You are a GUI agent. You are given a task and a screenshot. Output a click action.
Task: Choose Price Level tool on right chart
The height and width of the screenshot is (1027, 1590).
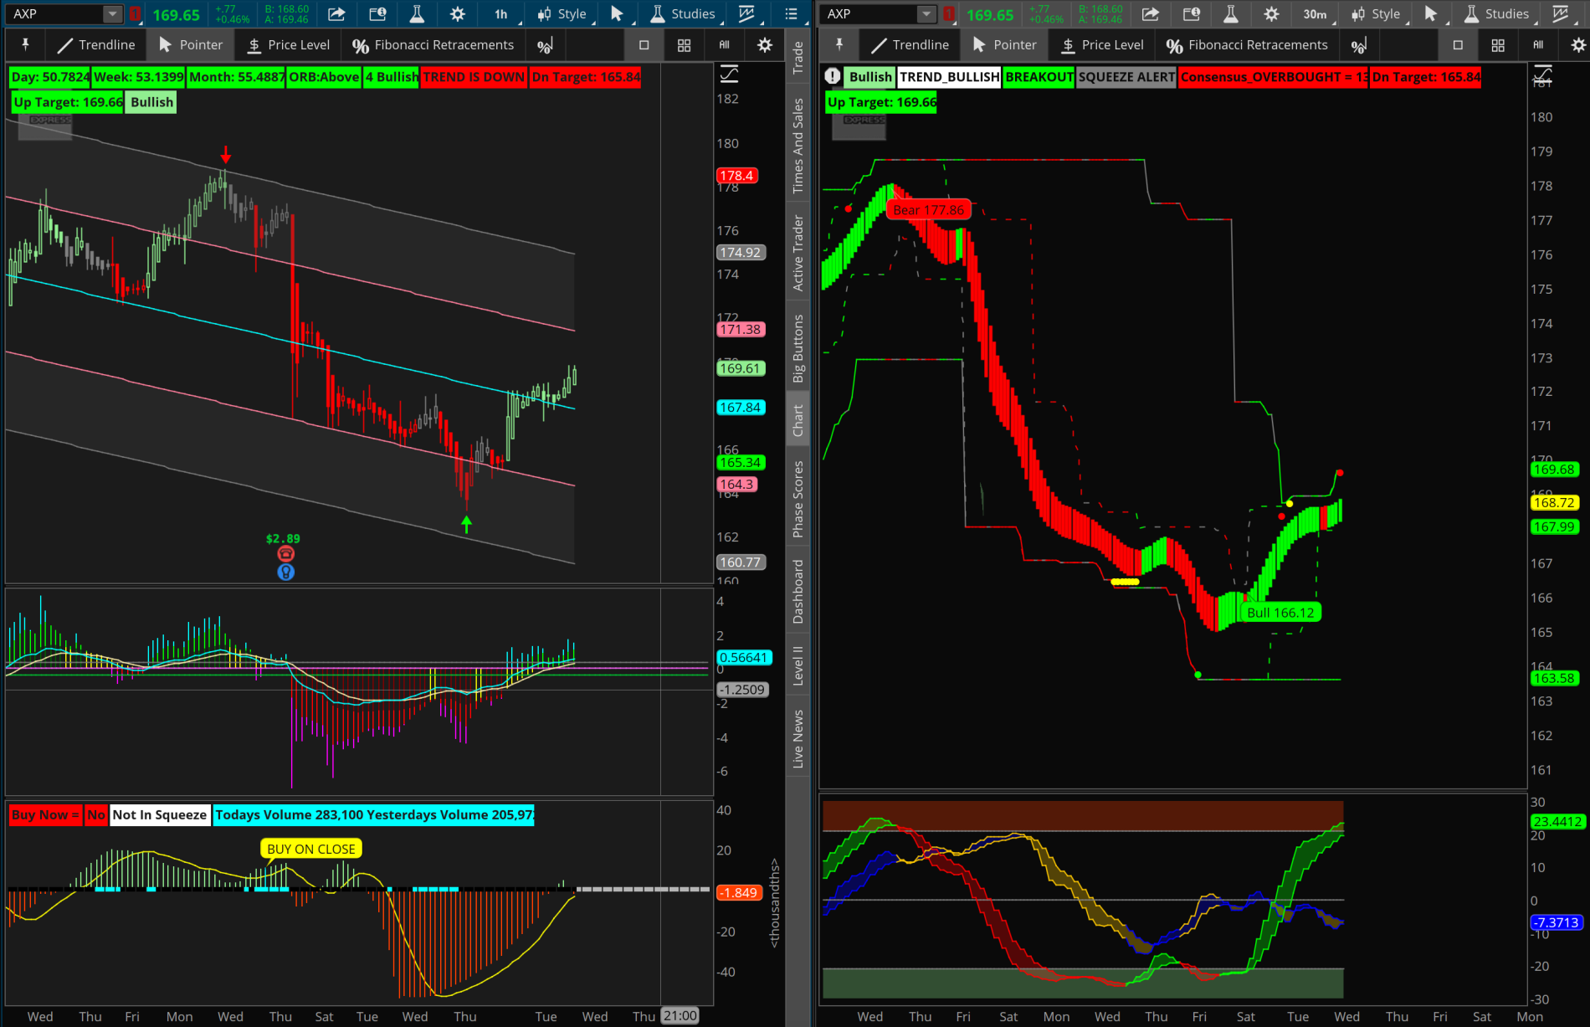(x=1101, y=44)
